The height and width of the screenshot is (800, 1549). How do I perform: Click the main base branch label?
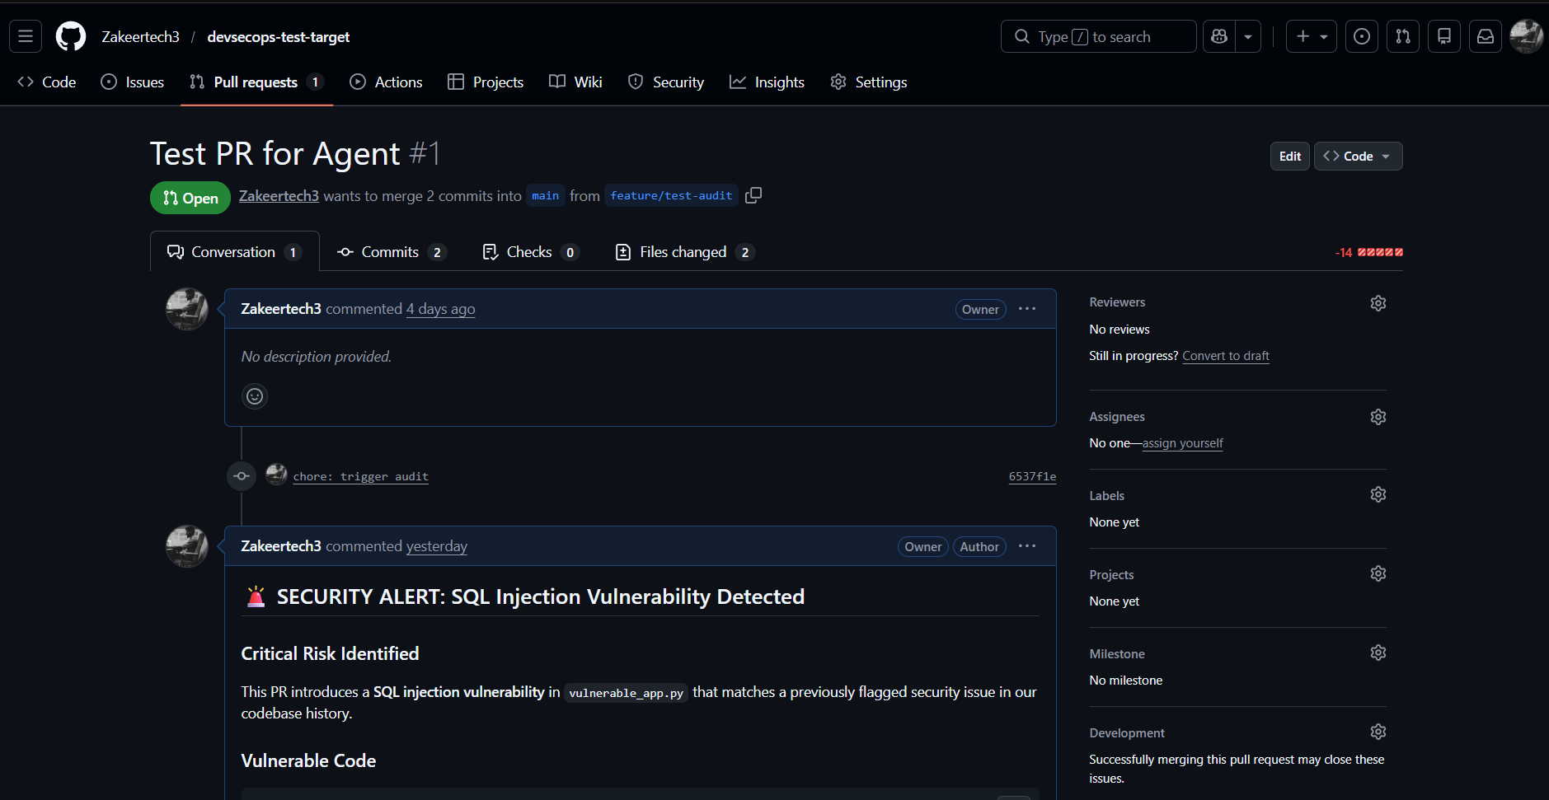(545, 196)
